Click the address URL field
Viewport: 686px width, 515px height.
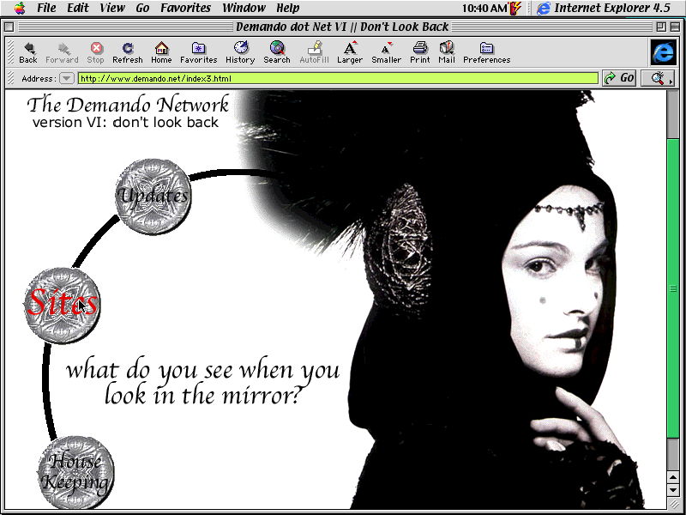tap(338, 79)
